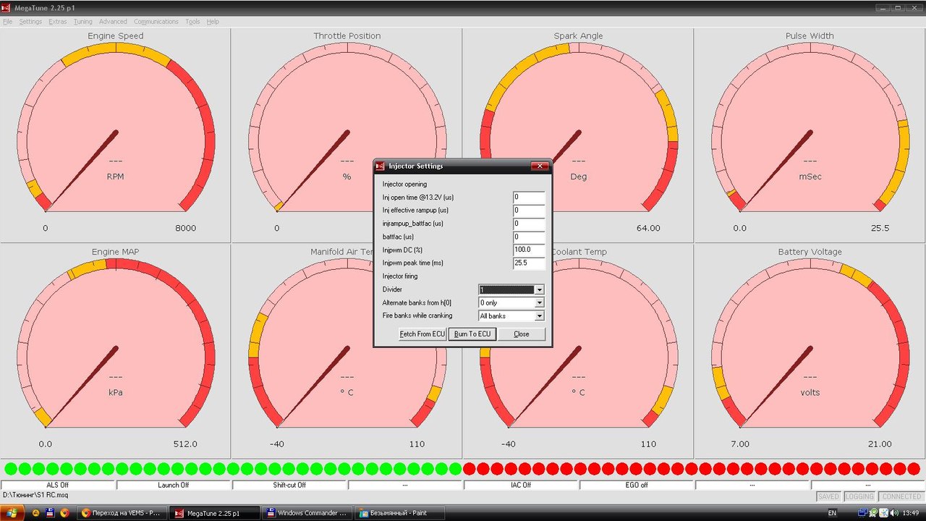Screen dimensions: 926x521
Task: Click the EGO off status indicator
Action: [x=637, y=485]
